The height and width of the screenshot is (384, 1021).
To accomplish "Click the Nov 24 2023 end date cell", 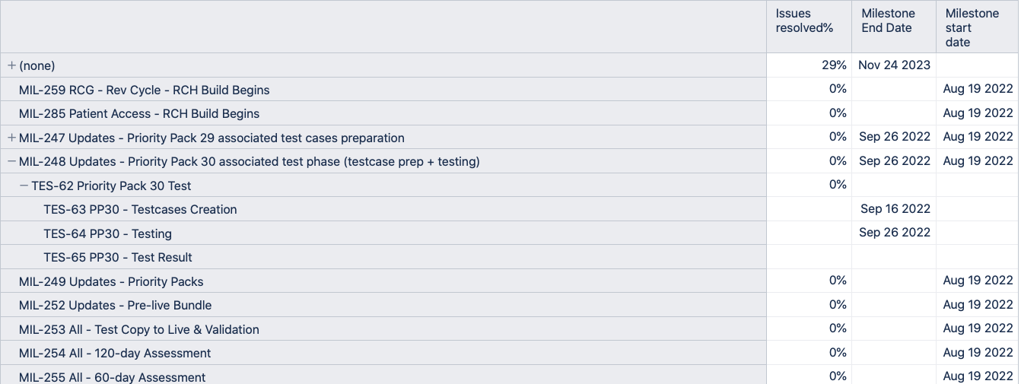I will click(894, 65).
